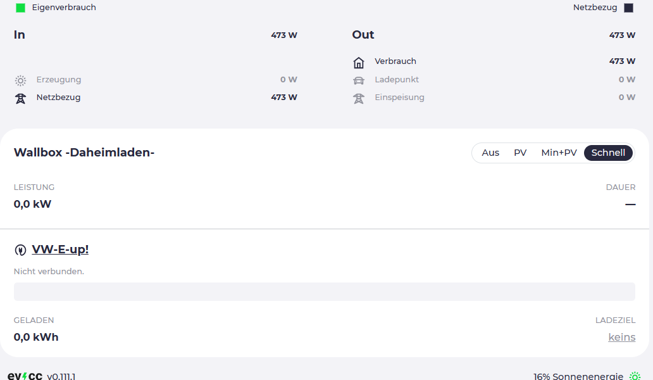Viewport: 653px width, 380px height.
Task: Click the power pylon icon beside Netzbezug
Action: [x=20, y=98]
